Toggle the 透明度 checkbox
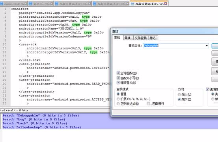The width and height of the screenshot is (218, 142). pyautogui.click(x=208, y=89)
